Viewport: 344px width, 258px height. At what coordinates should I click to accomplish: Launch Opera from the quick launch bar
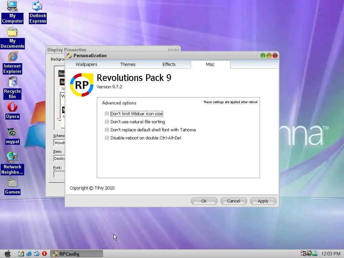44,254
